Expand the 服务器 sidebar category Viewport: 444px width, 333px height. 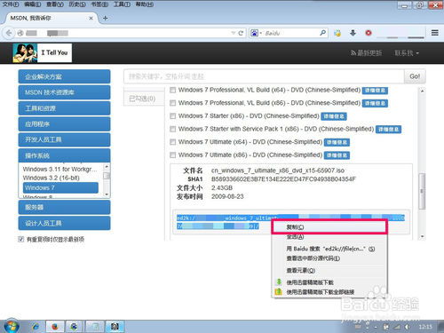click(64, 207)
